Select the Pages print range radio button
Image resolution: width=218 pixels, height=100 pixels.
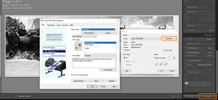pos(125,61)
